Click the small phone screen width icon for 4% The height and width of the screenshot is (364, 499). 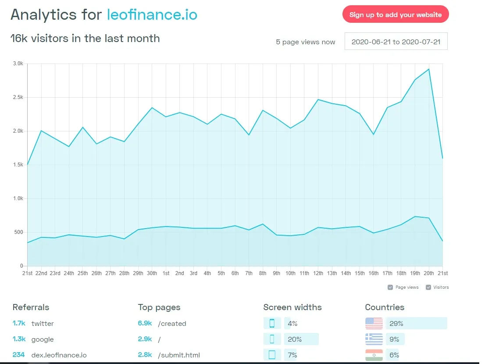(272, 323)
